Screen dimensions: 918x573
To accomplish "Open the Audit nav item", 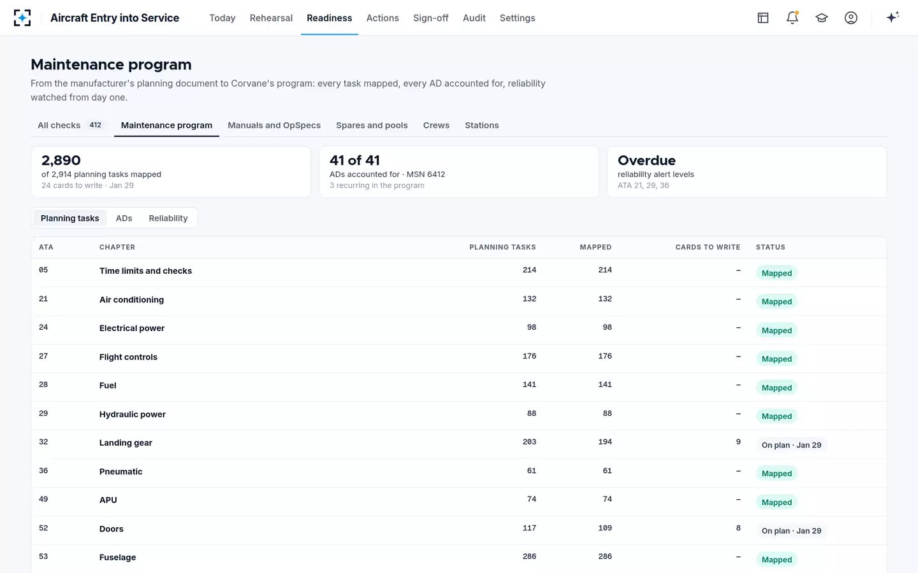I will pos(474,18).
